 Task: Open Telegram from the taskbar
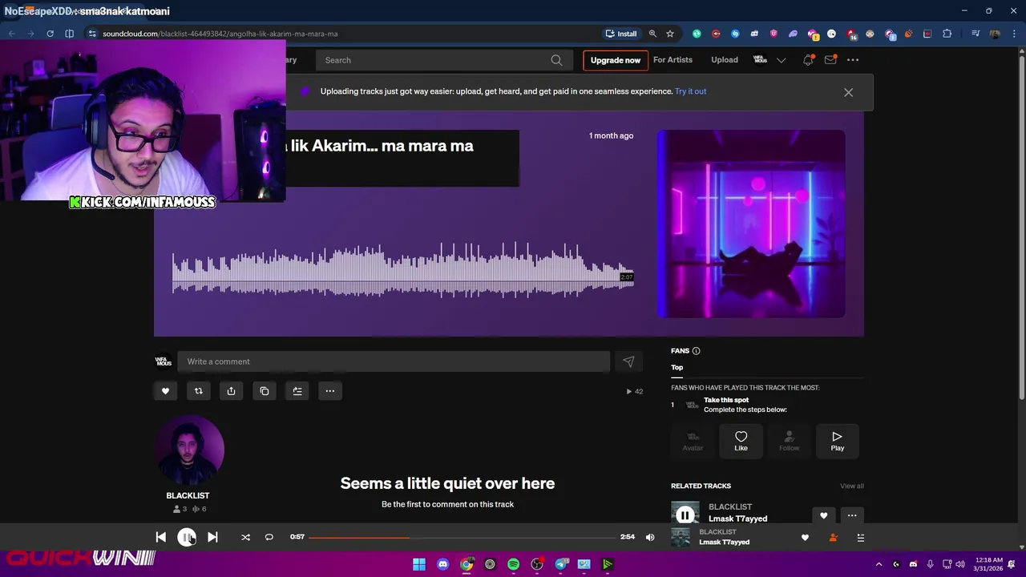(560, 564)
